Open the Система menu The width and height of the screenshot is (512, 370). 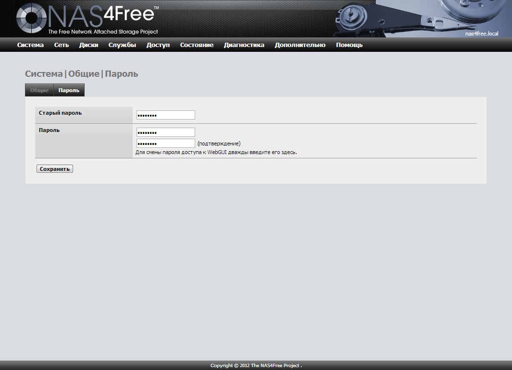[30, 45]
